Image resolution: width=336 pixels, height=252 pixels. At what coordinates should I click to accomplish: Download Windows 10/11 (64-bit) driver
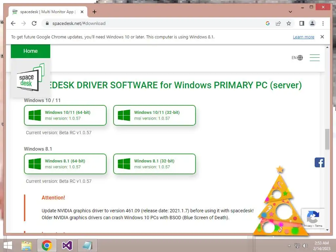point(65,115)
